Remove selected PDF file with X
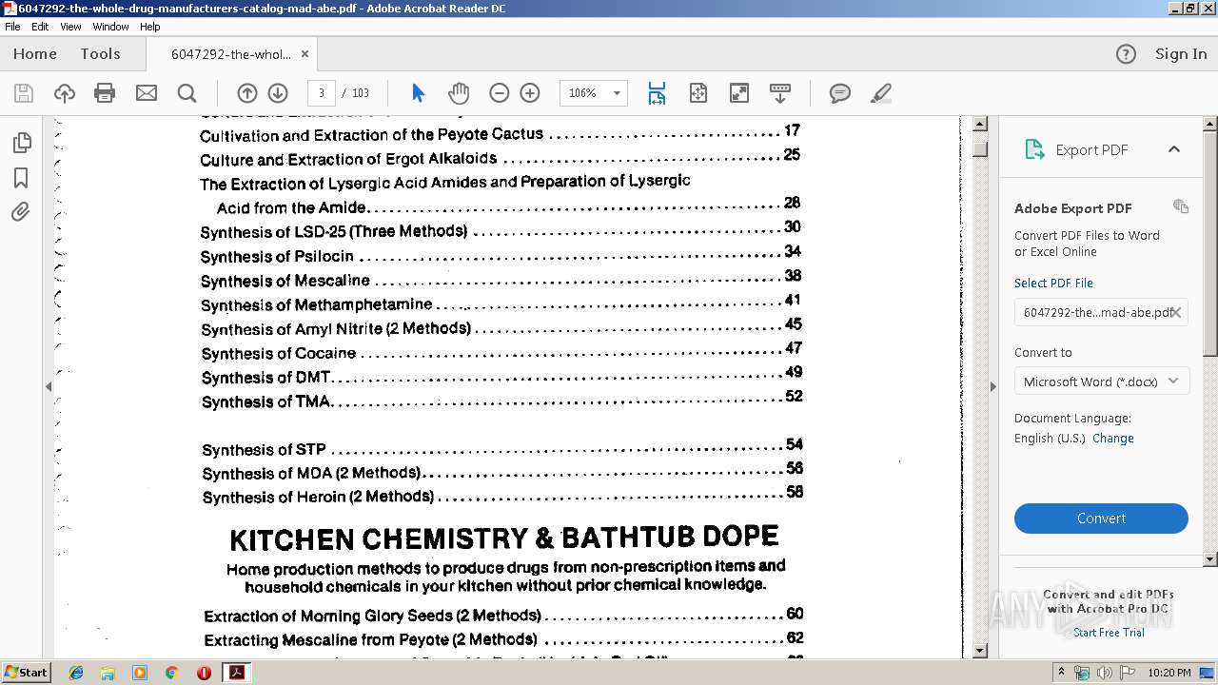Screen dimensions: 1218x685 (x=1176, y=312)
